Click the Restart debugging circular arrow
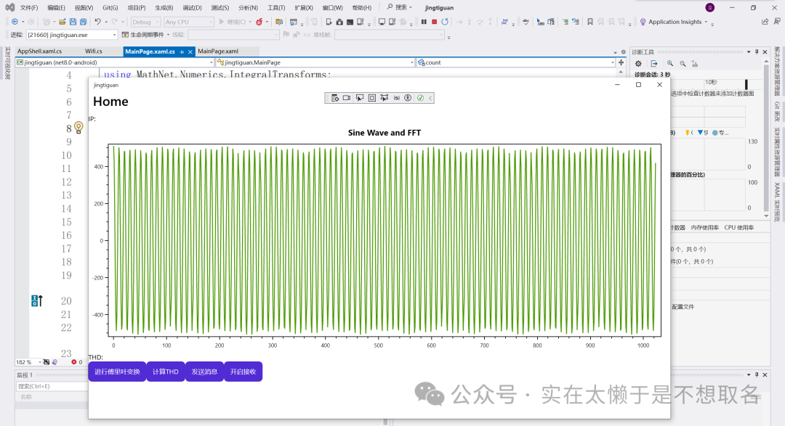785x426 pixels. point(445,22)
